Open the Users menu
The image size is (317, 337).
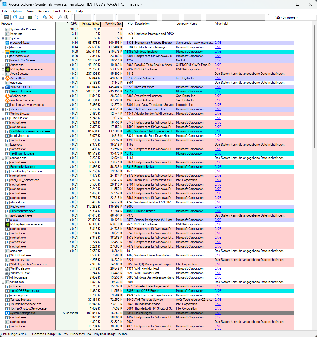click(68, 11)
